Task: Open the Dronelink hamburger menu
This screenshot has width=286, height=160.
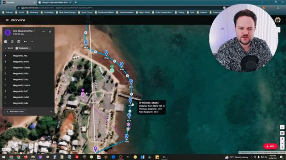Action: pyautogui.click(x=7, y=20)
